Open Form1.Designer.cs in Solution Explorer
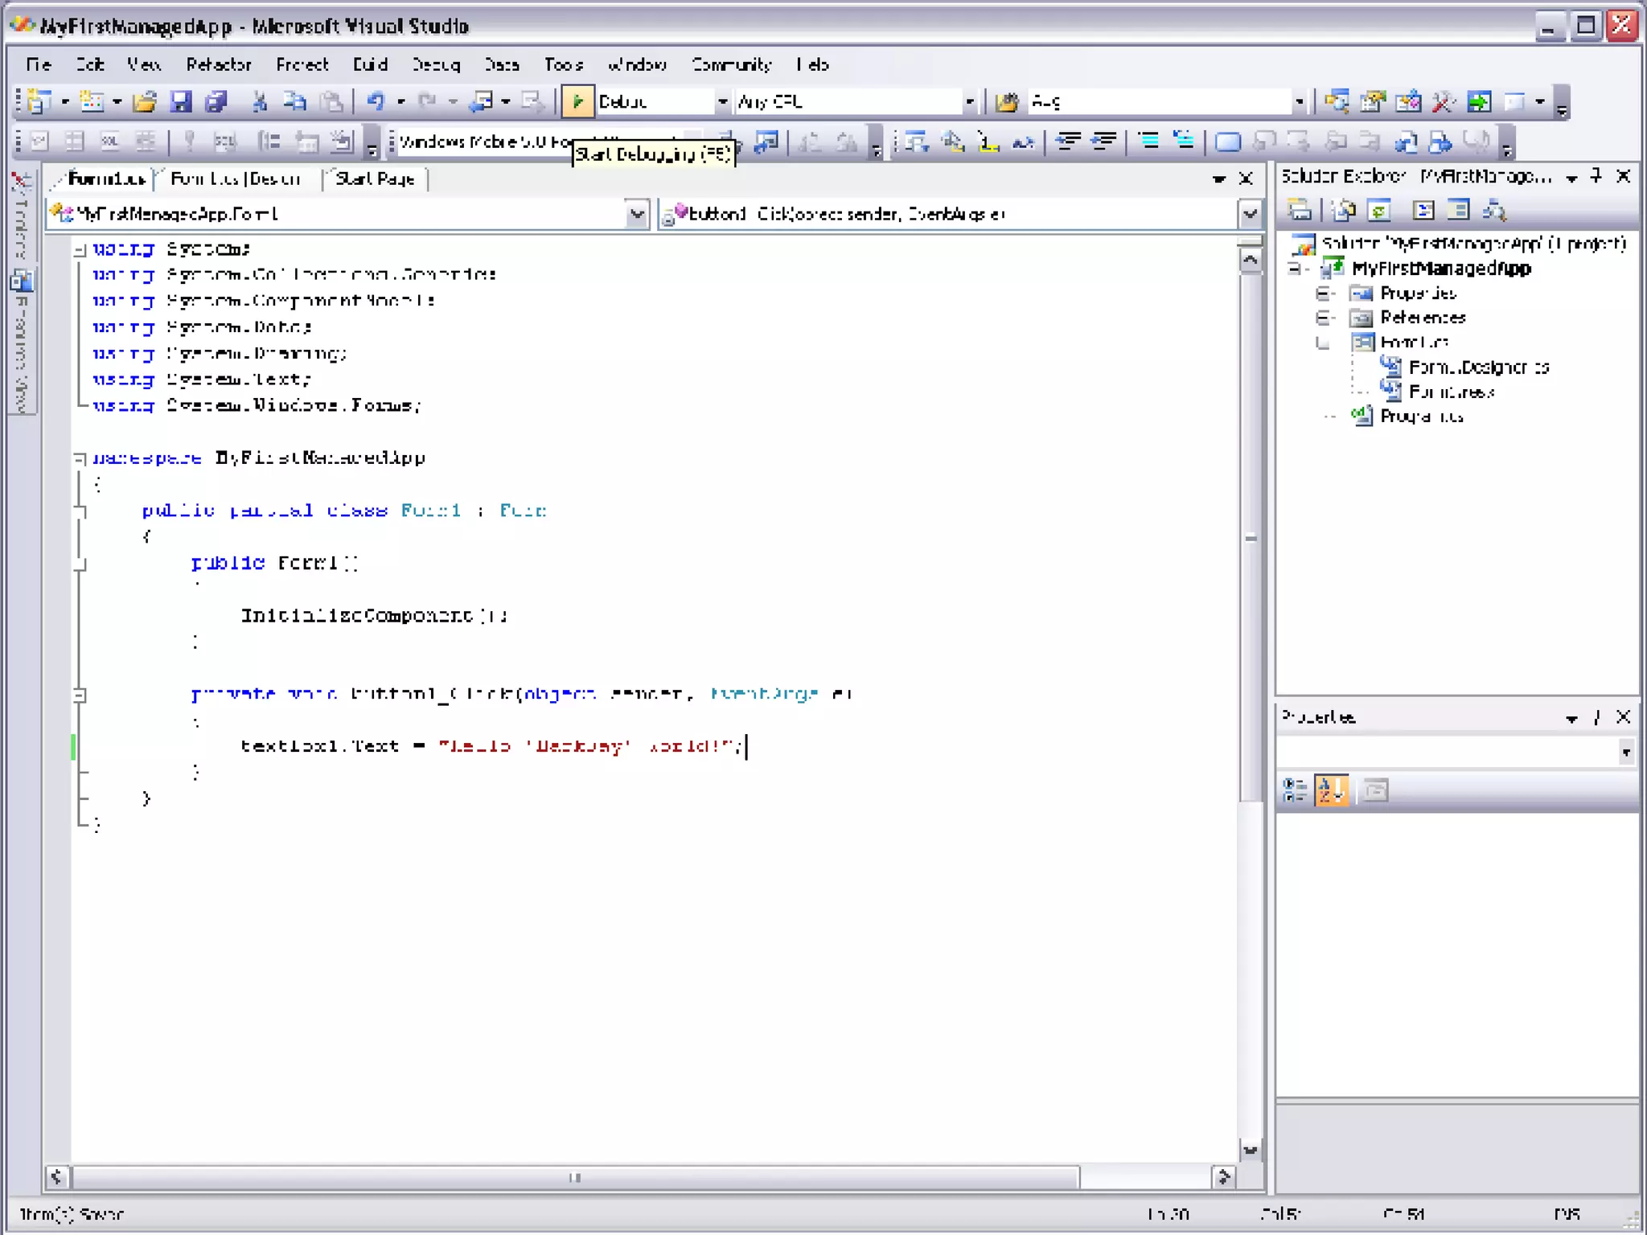 (1478, 367)
